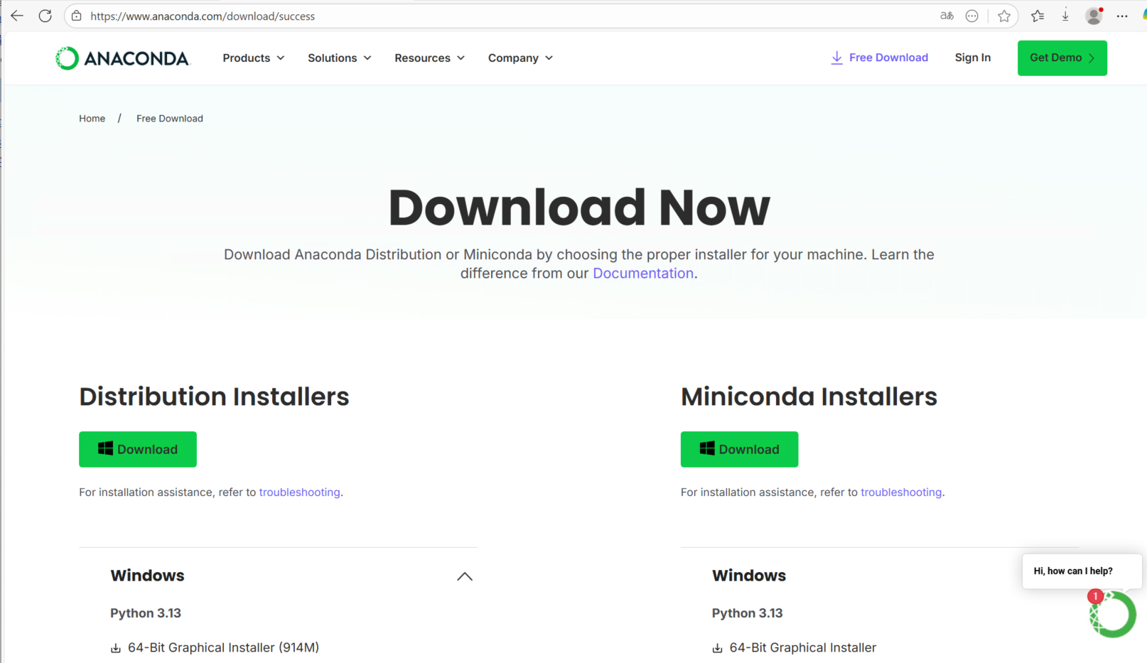Download the Miniconda installer
1147x663 pixels.
pyautogui.click(x=740, y=449)
